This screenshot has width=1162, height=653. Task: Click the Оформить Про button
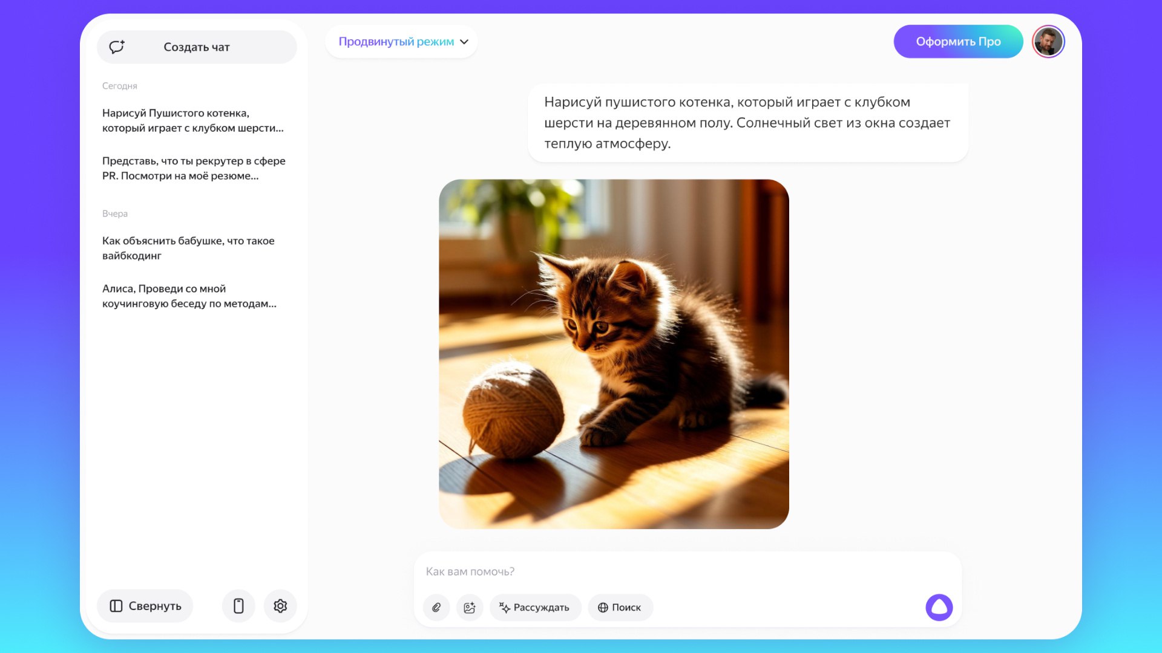[x=958, y=42]
